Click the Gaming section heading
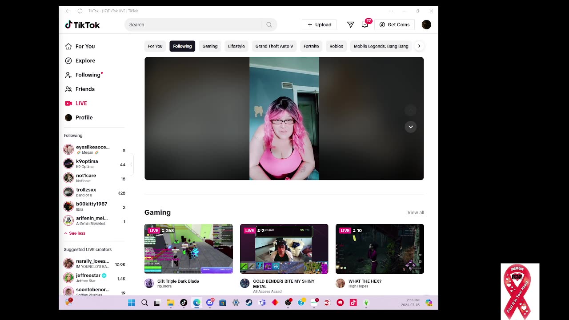569x320 pixels. coord(157,212)
